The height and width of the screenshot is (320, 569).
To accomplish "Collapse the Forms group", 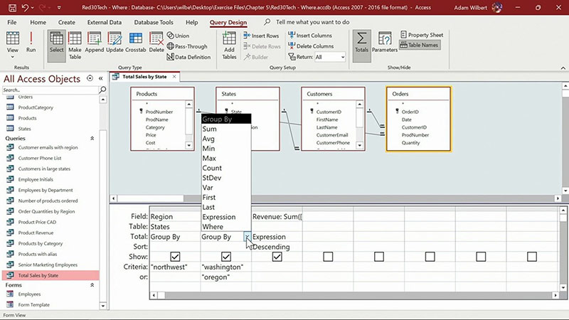I will click(x=92, y=285).
